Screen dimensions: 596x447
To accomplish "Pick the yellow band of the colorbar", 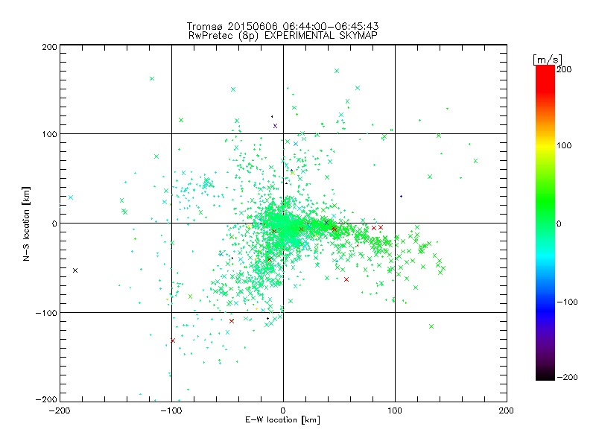I will click(545, 145).
